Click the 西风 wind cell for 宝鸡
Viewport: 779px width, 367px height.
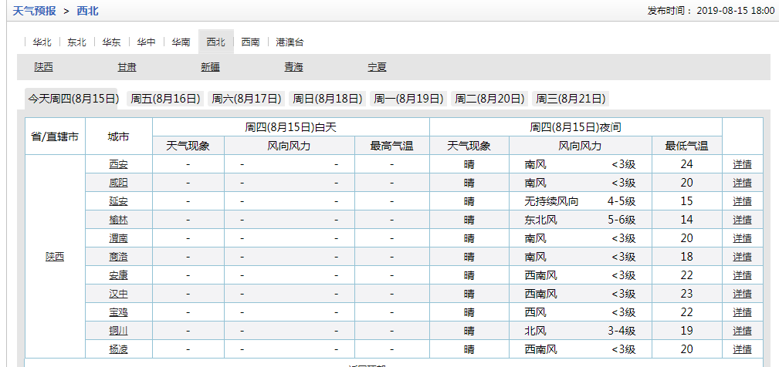pos(535,312)
